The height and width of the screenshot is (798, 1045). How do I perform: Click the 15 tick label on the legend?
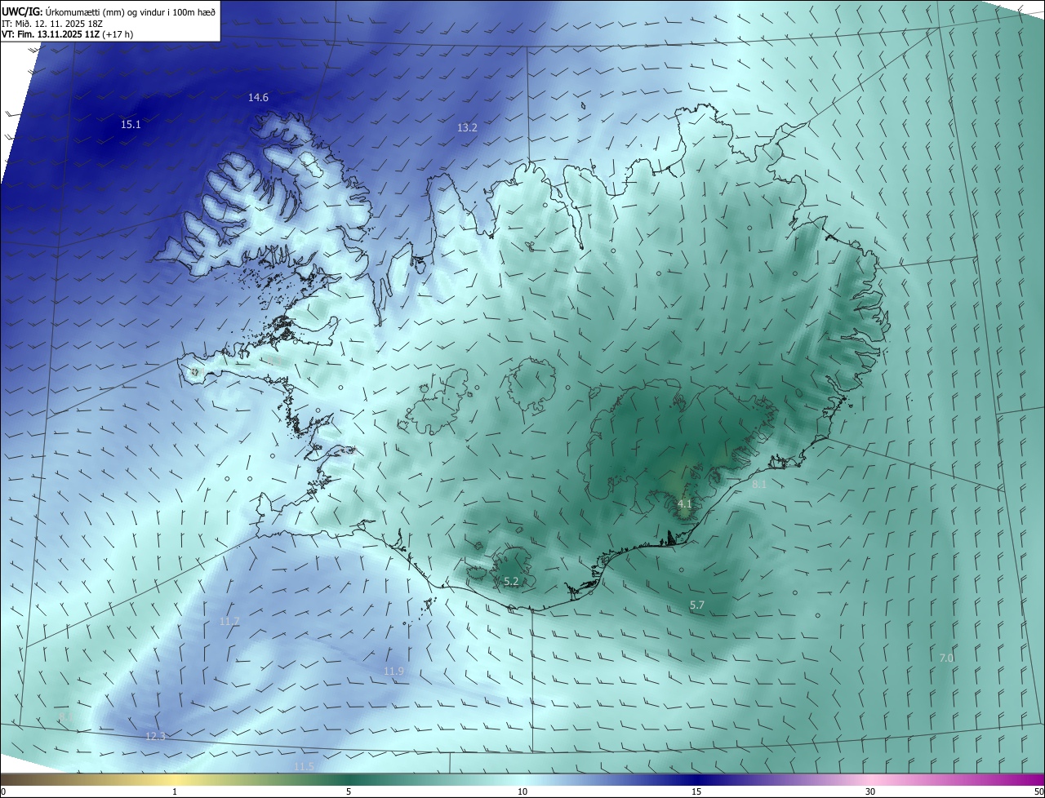click(x=696, y=791)
